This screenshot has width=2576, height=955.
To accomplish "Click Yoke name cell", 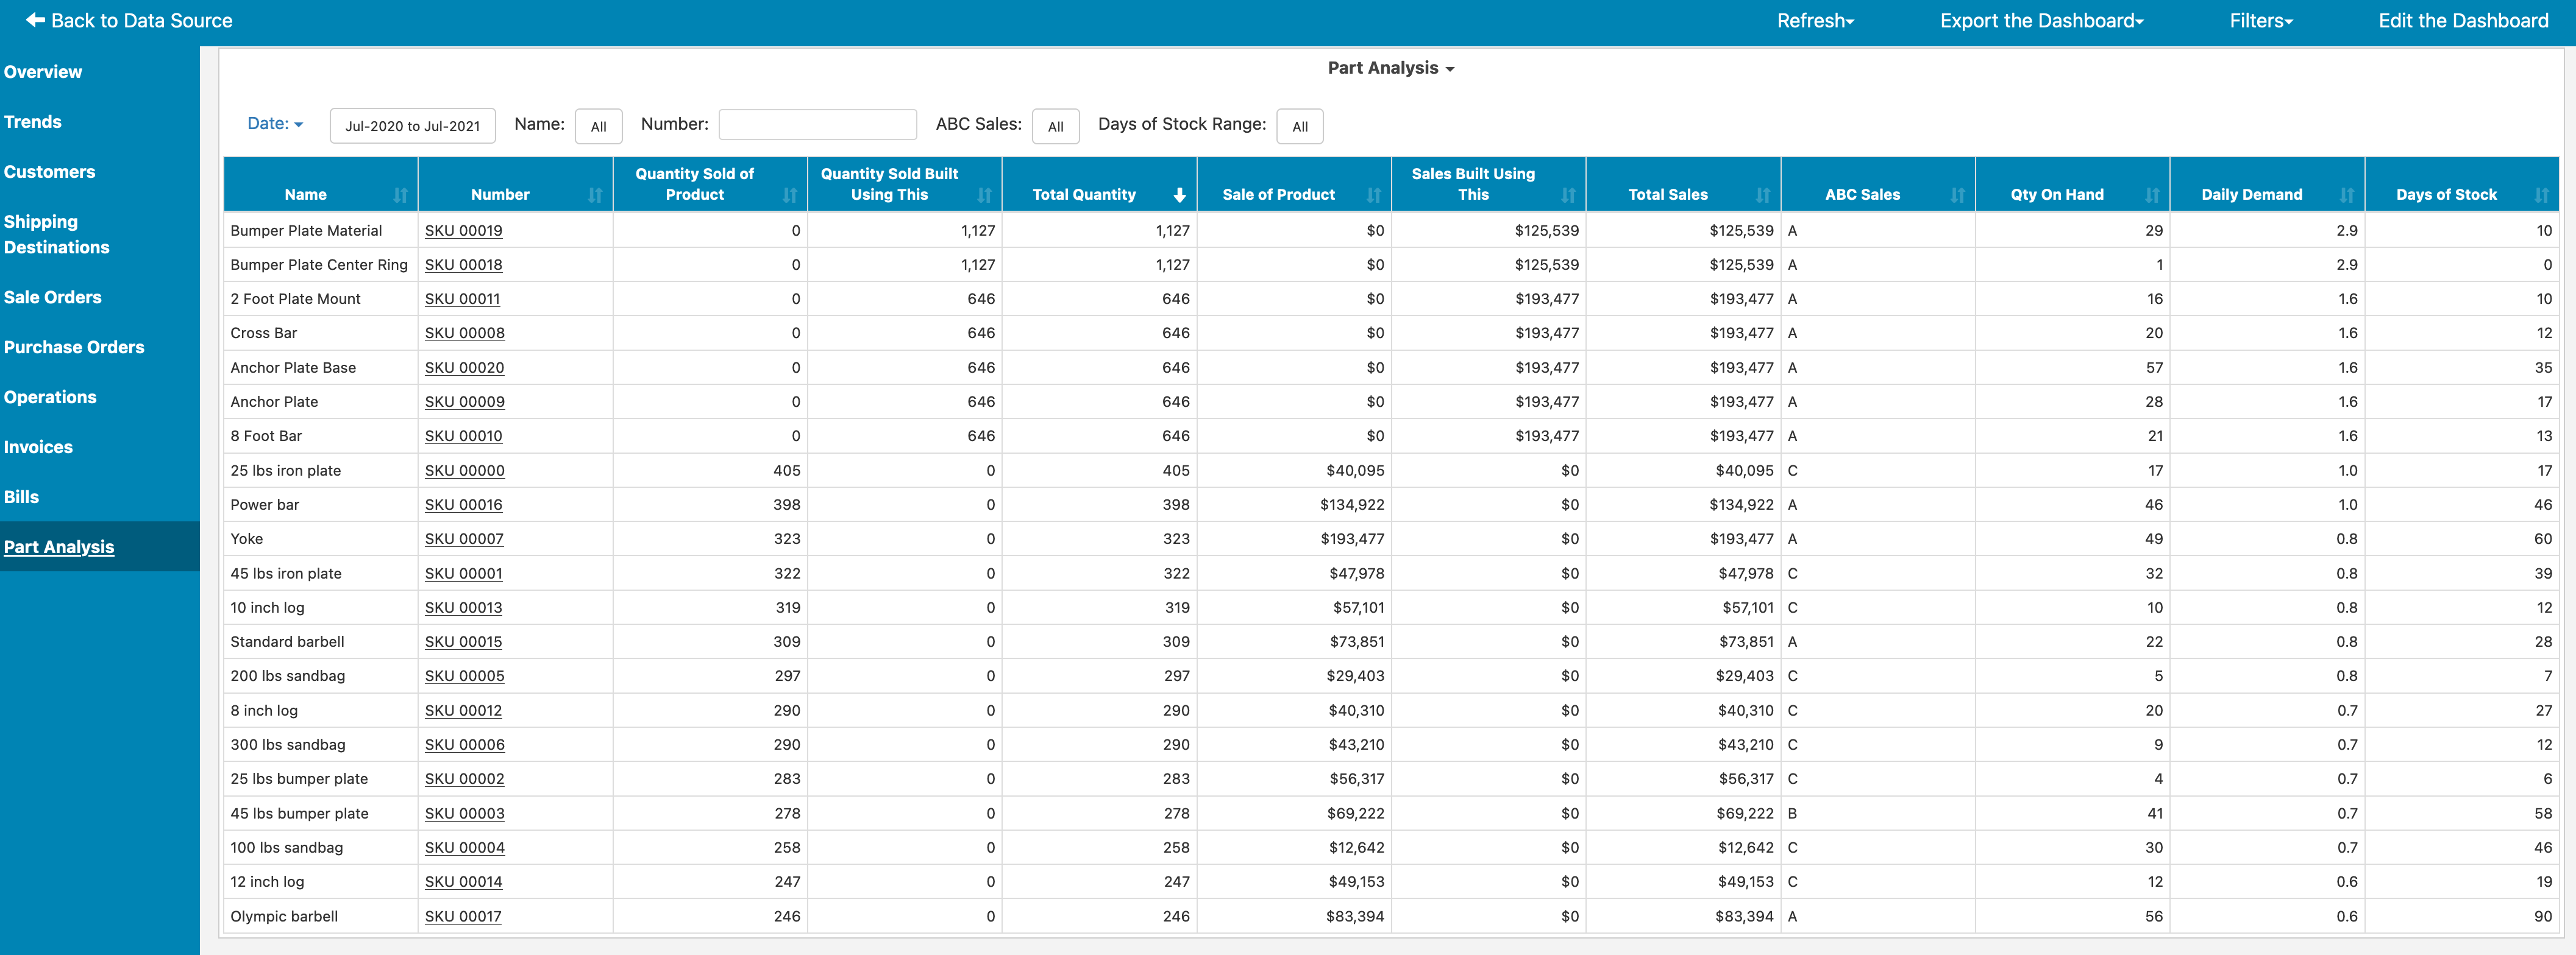I will pos(320,538).
